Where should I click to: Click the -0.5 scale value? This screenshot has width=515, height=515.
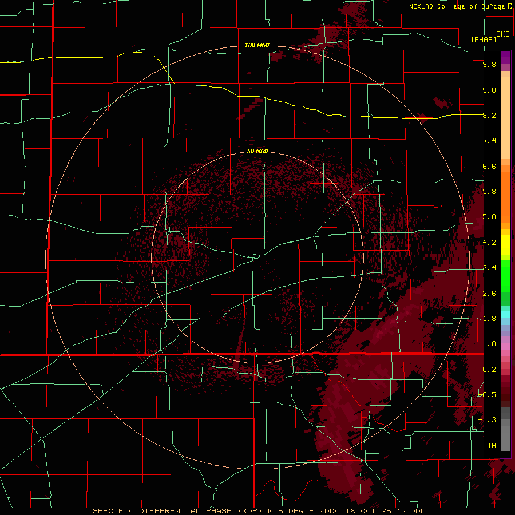[488, 394]
